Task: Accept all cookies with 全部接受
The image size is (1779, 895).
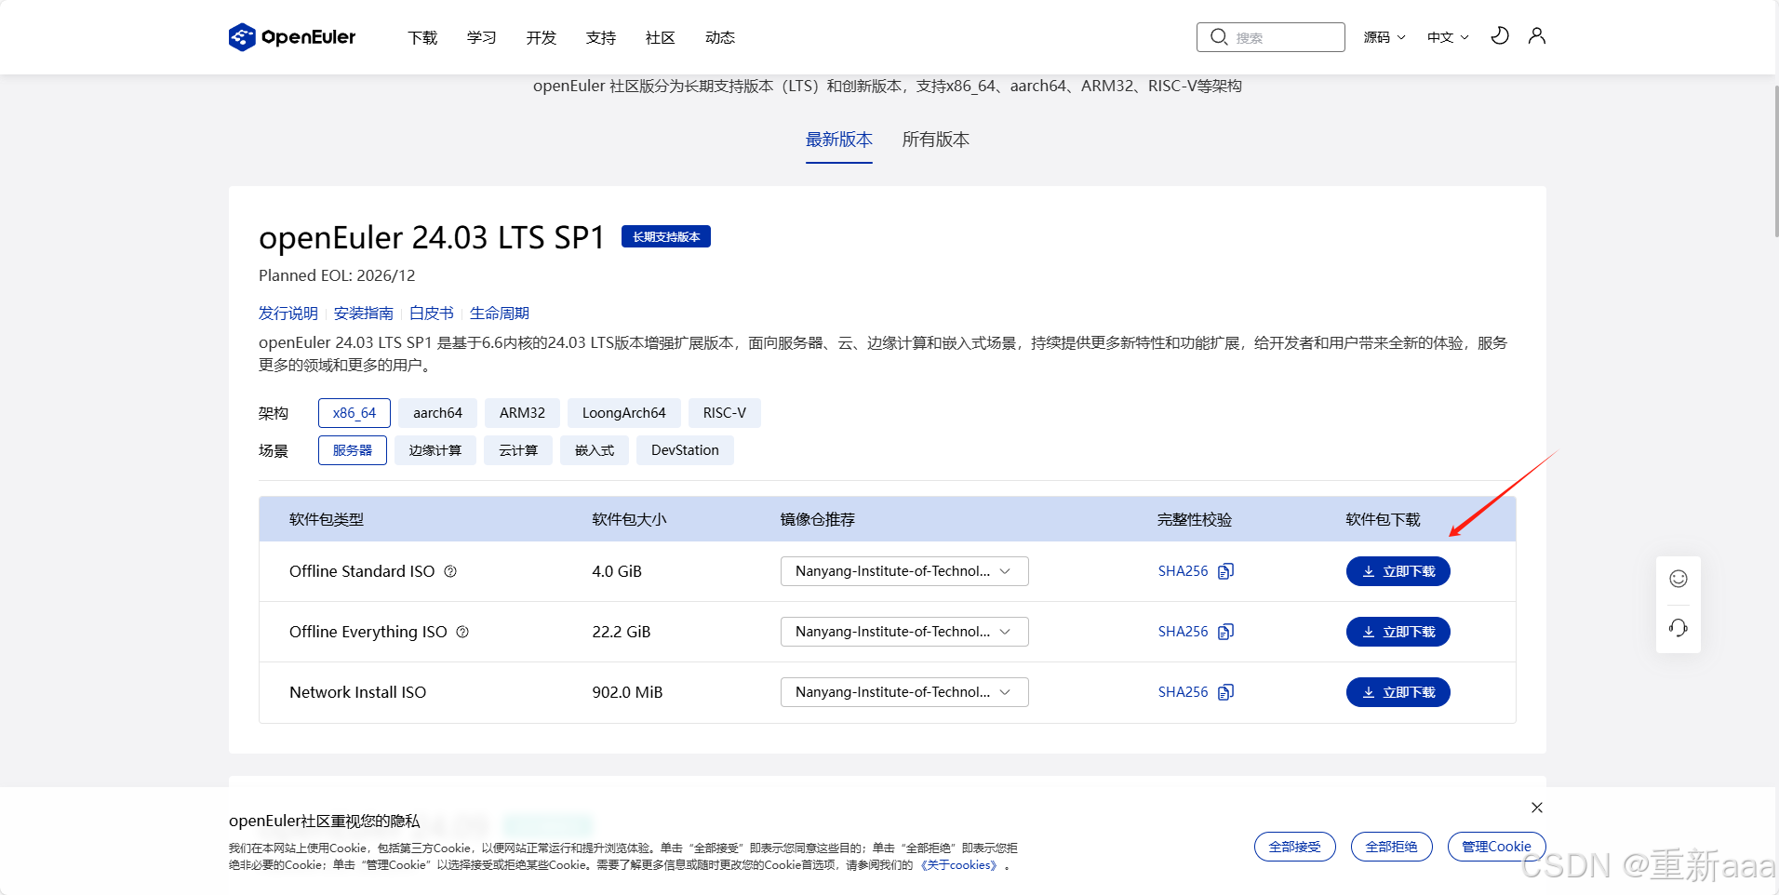Action: point(1295,847)
